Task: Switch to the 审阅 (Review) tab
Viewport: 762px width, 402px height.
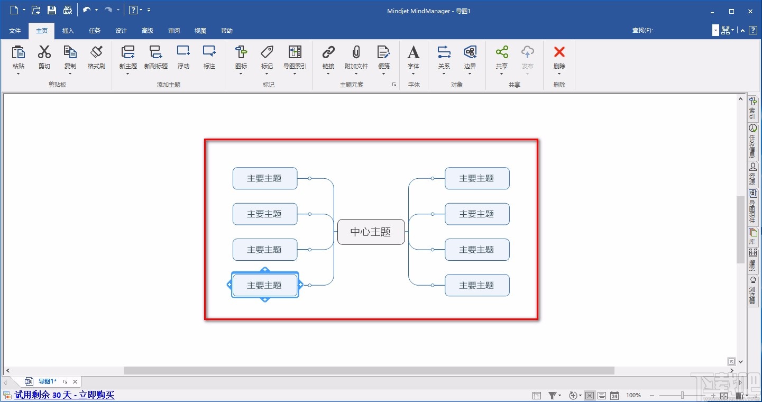Action: (x=174, y=31)
